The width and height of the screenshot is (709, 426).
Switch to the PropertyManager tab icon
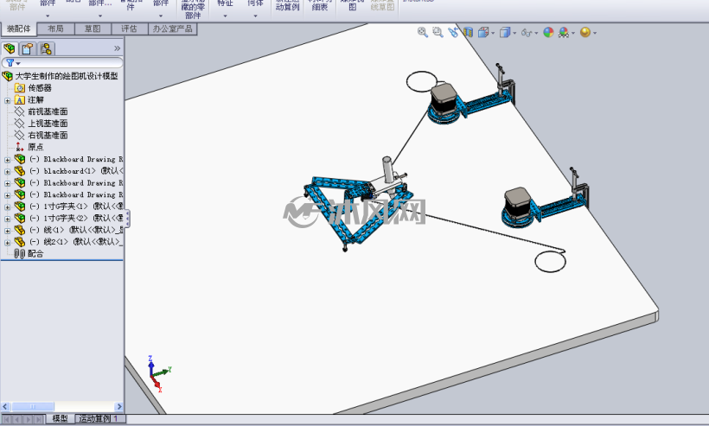28,48
